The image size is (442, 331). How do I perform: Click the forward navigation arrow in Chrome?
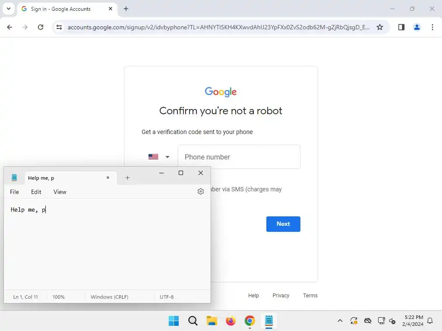[25, 27]
